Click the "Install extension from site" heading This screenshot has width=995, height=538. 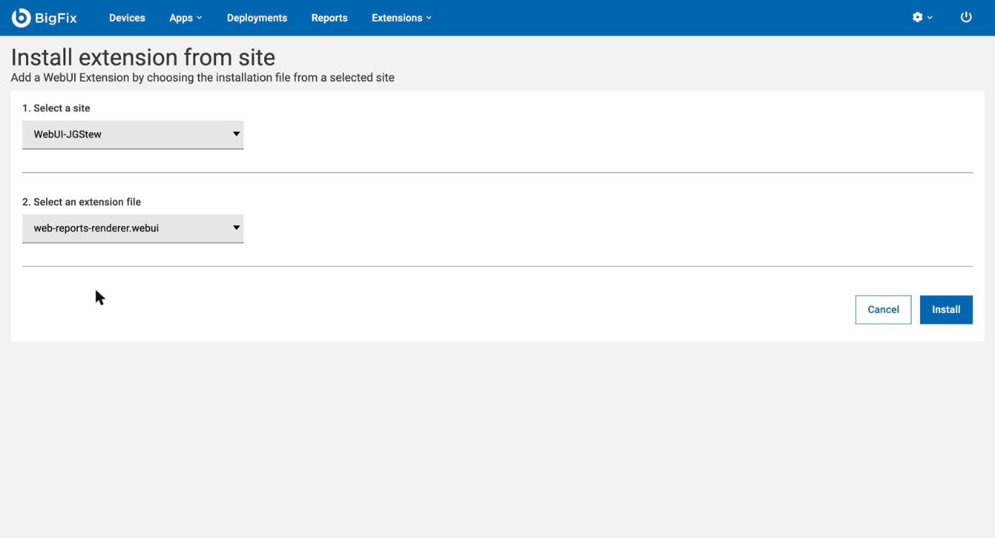coord(143,58)
